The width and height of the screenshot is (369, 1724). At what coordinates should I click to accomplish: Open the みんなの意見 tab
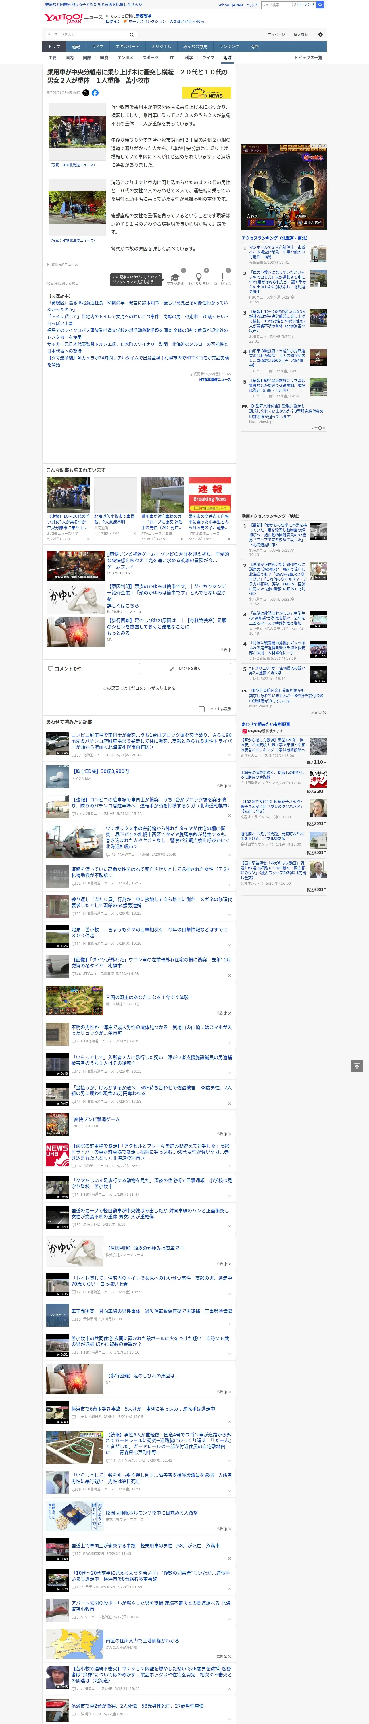(x=195, y=47)
